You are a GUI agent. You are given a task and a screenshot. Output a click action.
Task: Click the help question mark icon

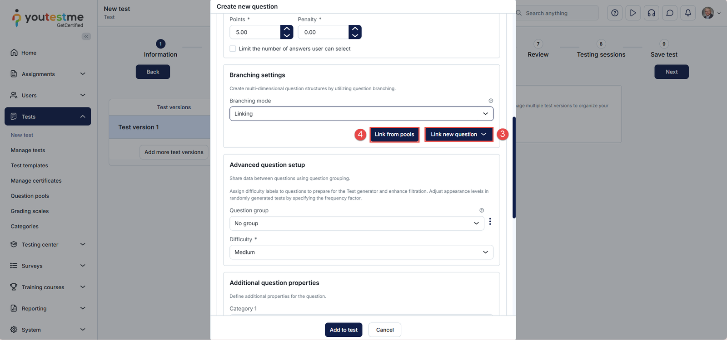pos(614,13)
